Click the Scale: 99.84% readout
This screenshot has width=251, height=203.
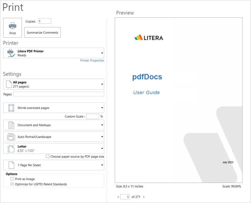pos(231,186)
